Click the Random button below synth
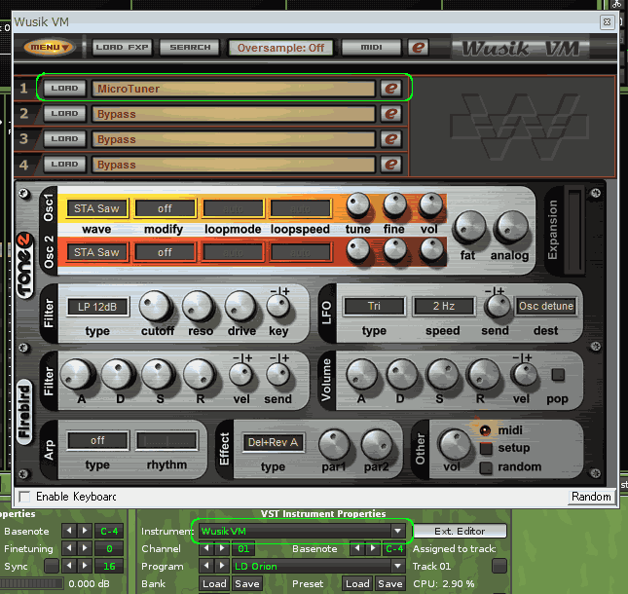Image resolution: width=628 pixels, height=594 pixels. coord(591,497)
